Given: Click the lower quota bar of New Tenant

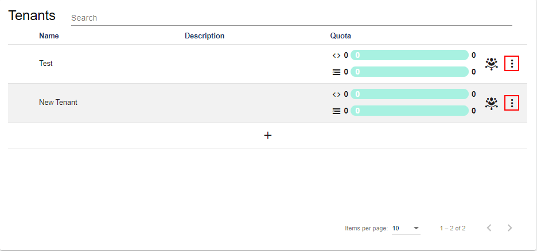Looking at the screenshot, I should (410, 111).
